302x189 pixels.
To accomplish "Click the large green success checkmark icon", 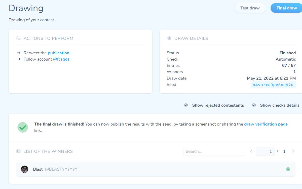I will pos(23,127).
